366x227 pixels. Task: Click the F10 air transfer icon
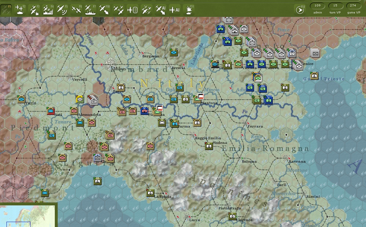[x=104, y=10]
